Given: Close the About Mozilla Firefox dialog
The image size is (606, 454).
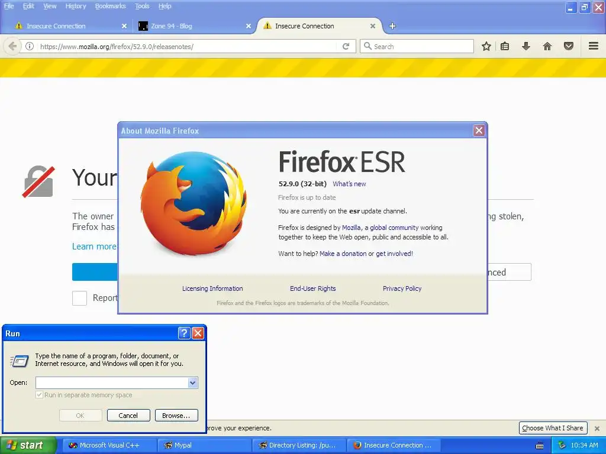Looking at the screenshot, I should pyautogui.click(x=479, y=131).
